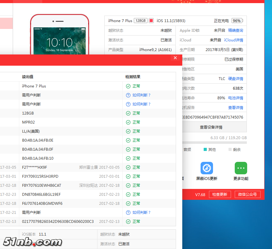
Task: Click the green check icon in the 128GB row
Action: coord(128,113)
